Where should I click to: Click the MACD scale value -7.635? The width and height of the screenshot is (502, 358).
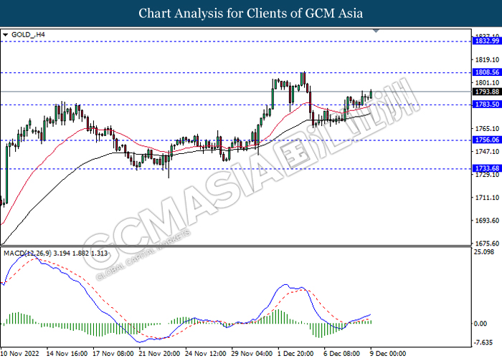[x=483, y=343]
